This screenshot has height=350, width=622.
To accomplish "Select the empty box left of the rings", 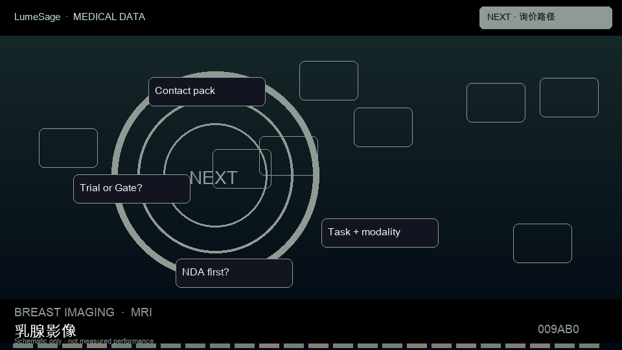I will [x=68, y=148].
